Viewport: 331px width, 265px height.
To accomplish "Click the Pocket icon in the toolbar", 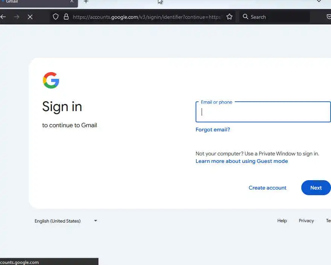I will (x=329, y=17).
